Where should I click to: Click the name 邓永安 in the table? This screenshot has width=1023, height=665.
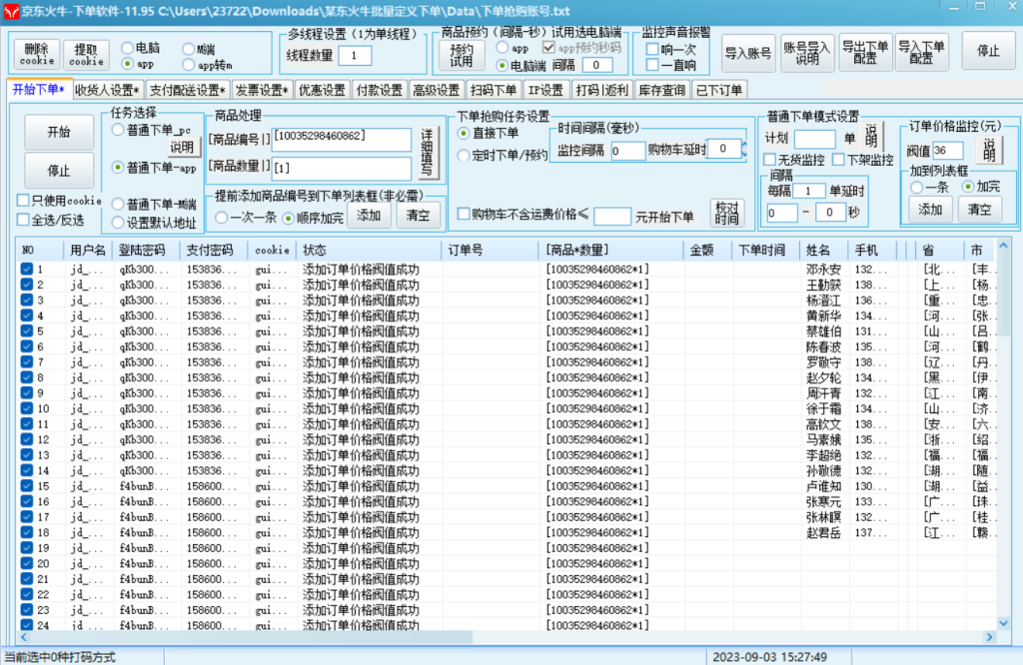click(x=823, y=270)
